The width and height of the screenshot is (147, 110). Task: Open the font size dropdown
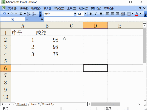85,14
